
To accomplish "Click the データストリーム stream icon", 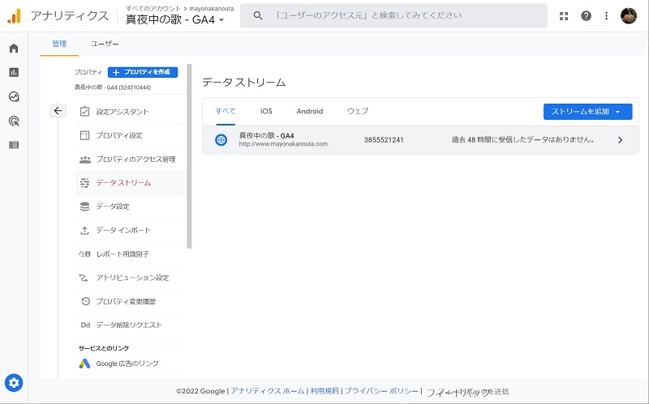I will pos(85,183).
